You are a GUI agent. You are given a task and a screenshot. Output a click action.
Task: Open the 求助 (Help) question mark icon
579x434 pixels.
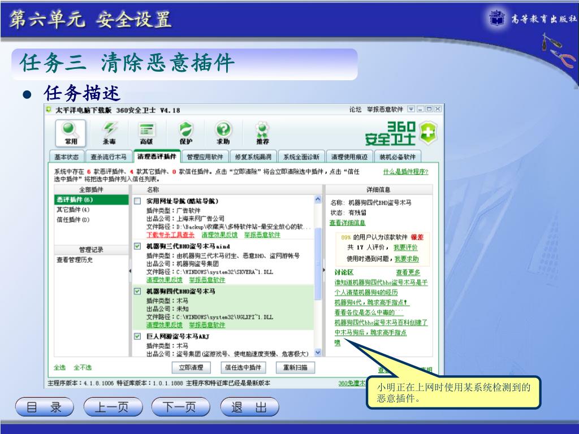[223, 133]
